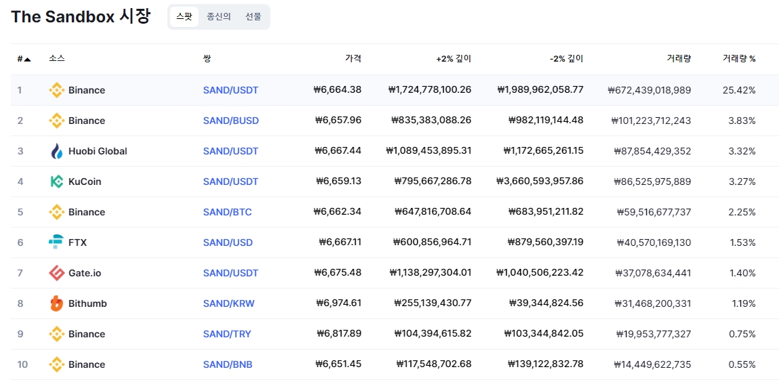This screenshot has width=779, height=380.
Task: Click the volume ₩672,439,018,989
Action: (649, 90)
